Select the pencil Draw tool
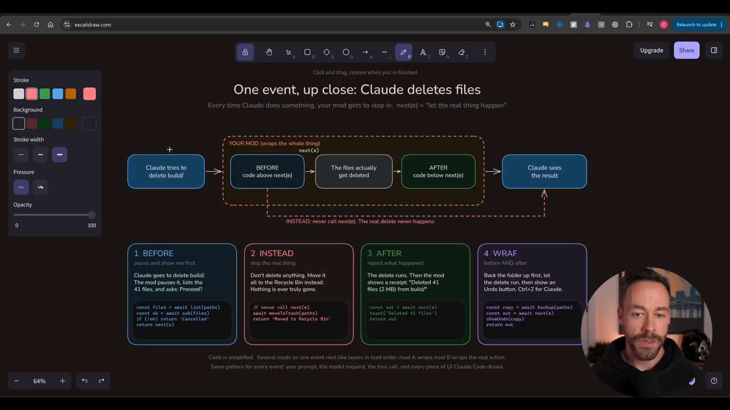 click(x=404, y=52)
